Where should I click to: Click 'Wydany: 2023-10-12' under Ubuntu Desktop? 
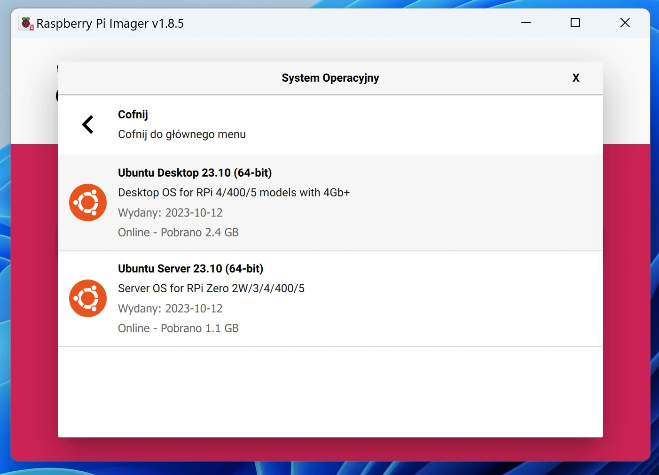pos(171,213)
